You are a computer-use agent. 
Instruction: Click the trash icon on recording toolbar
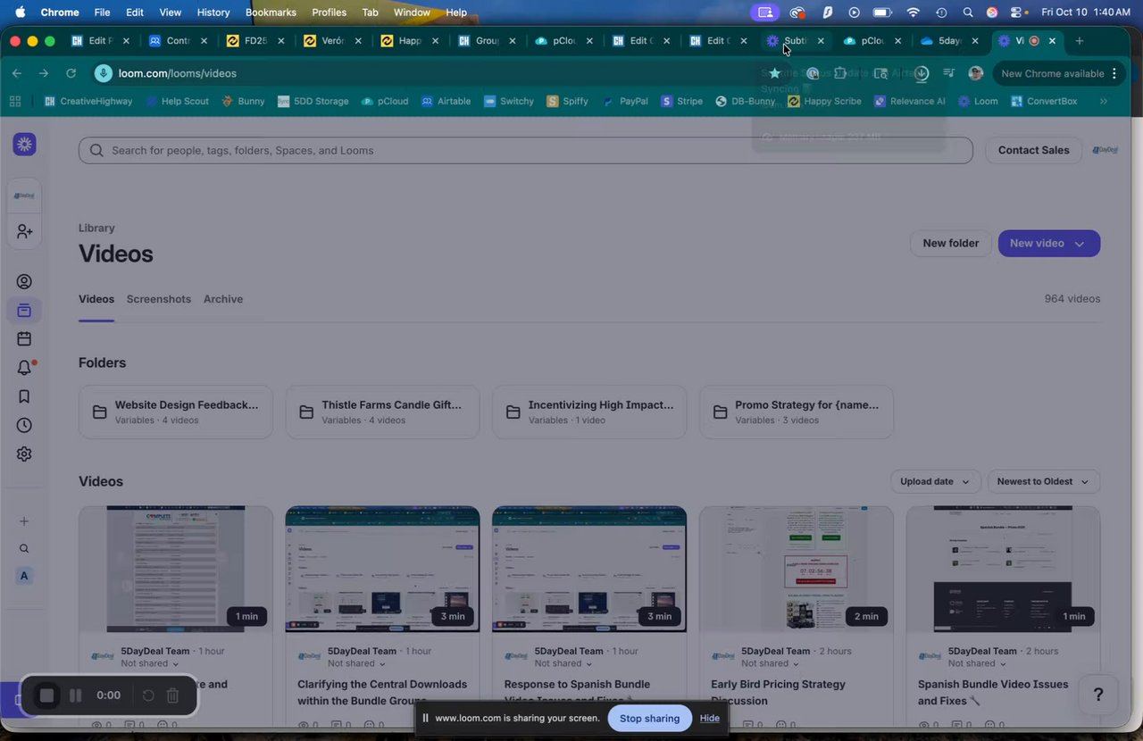(173, 695)
